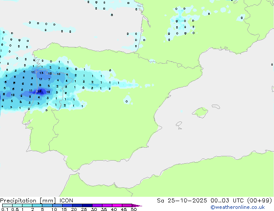This screenshot has width=274, height=211.
Task: Select the 30–35 mm purple legend swatch
Action: (x=97, y=205)
